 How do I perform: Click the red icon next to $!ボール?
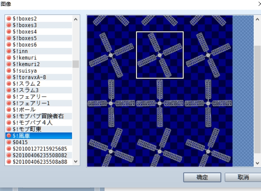(9, 110)
